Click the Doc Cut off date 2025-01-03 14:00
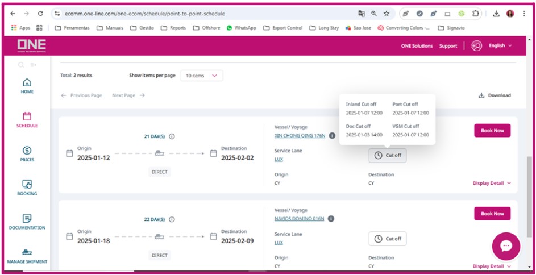 (x=364, y=135)
